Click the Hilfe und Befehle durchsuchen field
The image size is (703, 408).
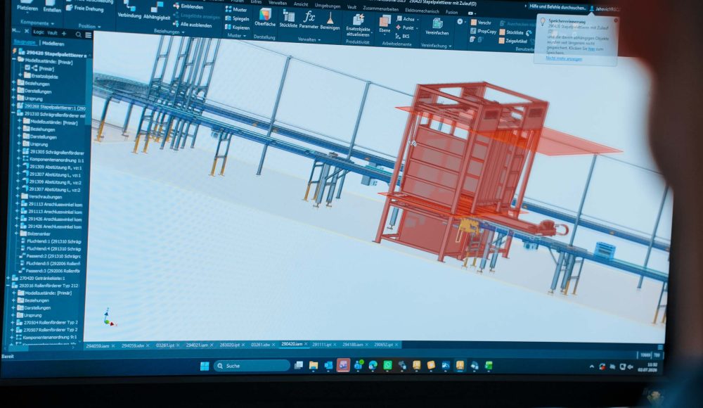click(557, 7)
